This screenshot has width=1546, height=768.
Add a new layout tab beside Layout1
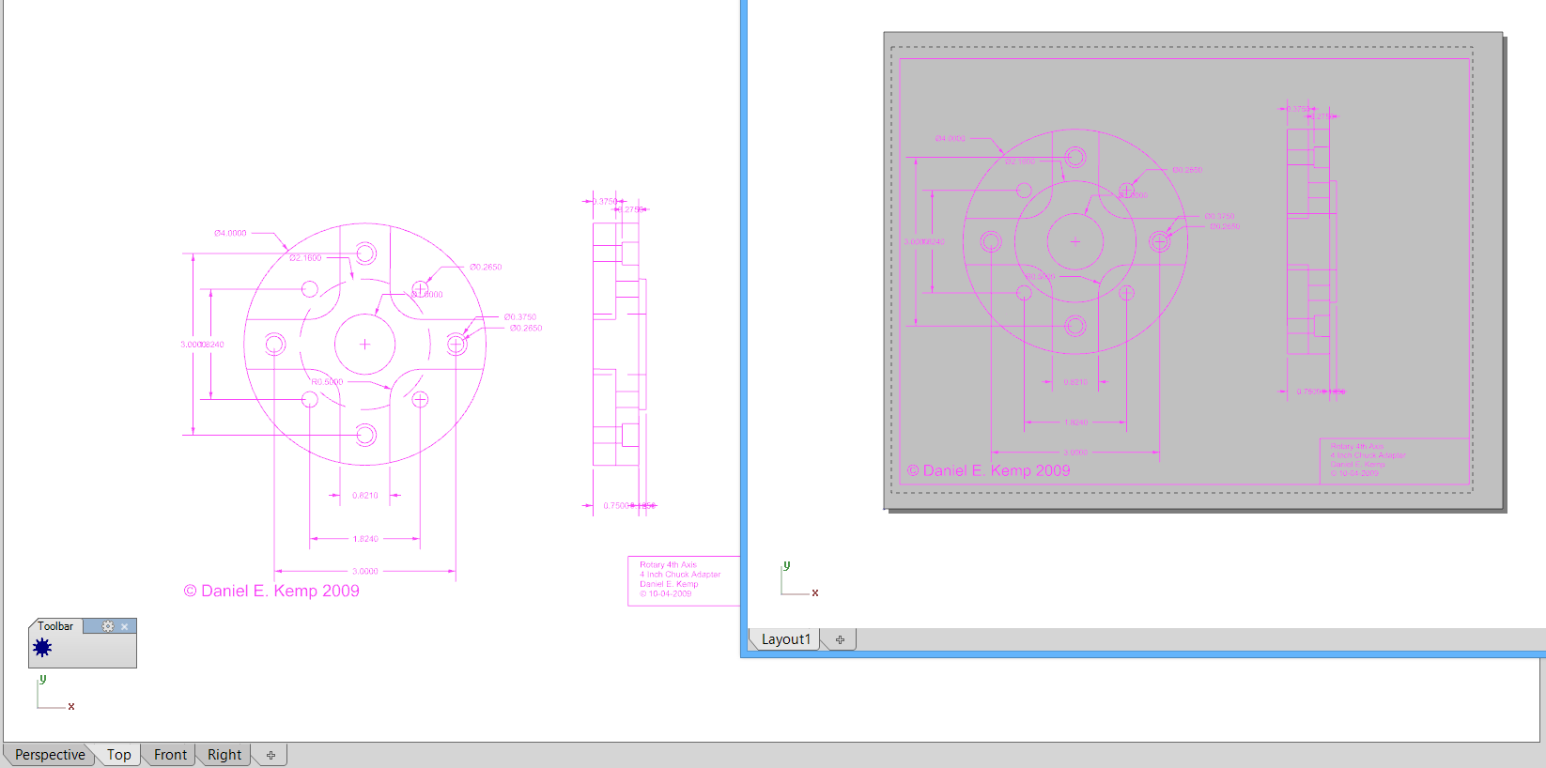click(840, 639)
